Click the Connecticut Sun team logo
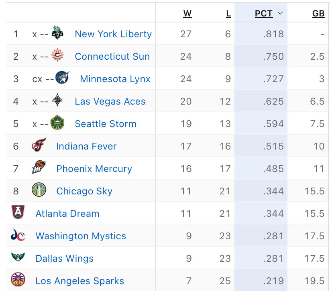330x291 pixels. pos(57,56)
